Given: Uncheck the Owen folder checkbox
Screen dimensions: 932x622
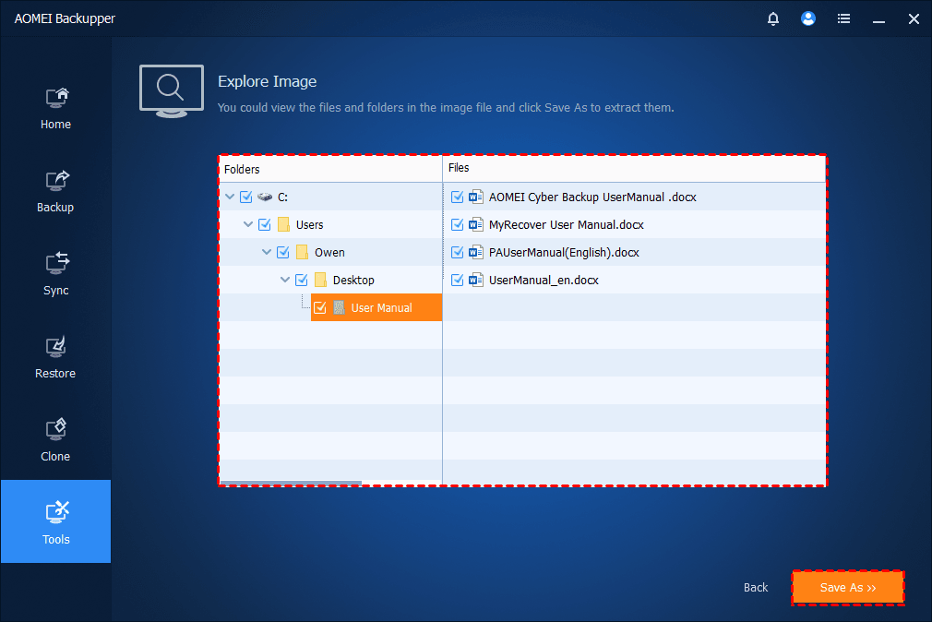Looking at the screenshot, I should coord(283,252).
